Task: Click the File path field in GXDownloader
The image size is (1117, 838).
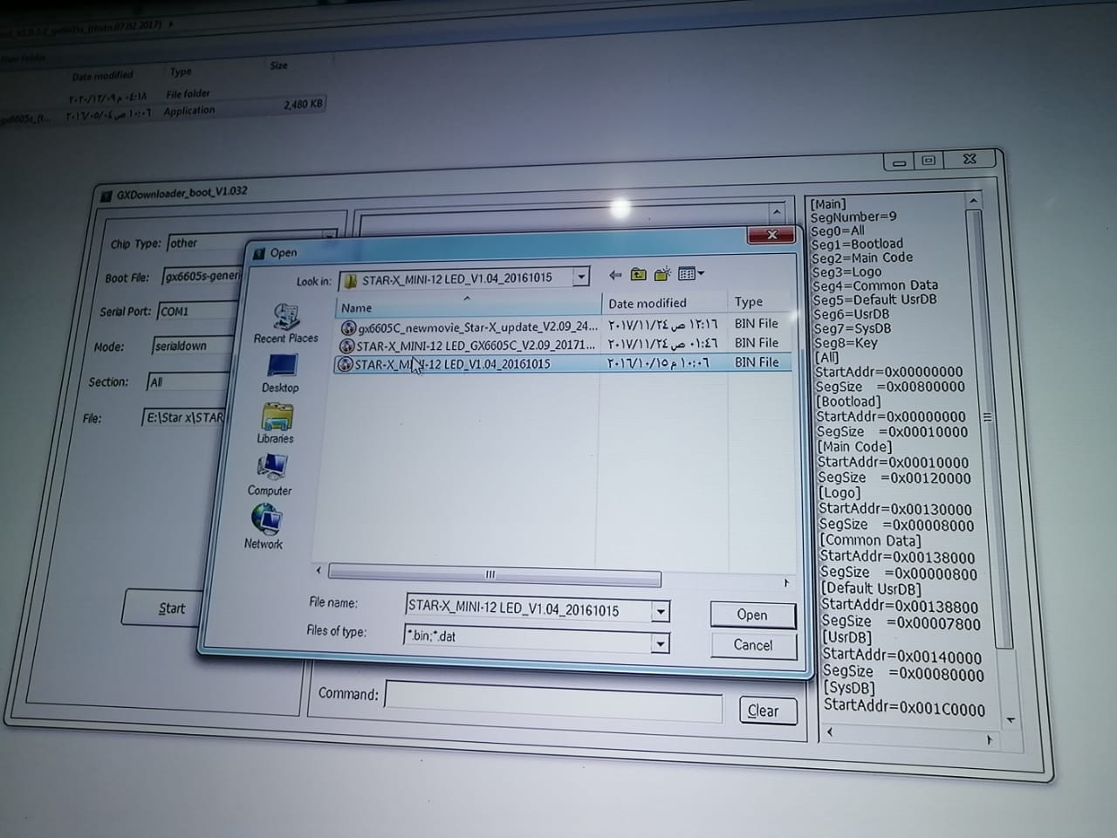Action: 184,417
